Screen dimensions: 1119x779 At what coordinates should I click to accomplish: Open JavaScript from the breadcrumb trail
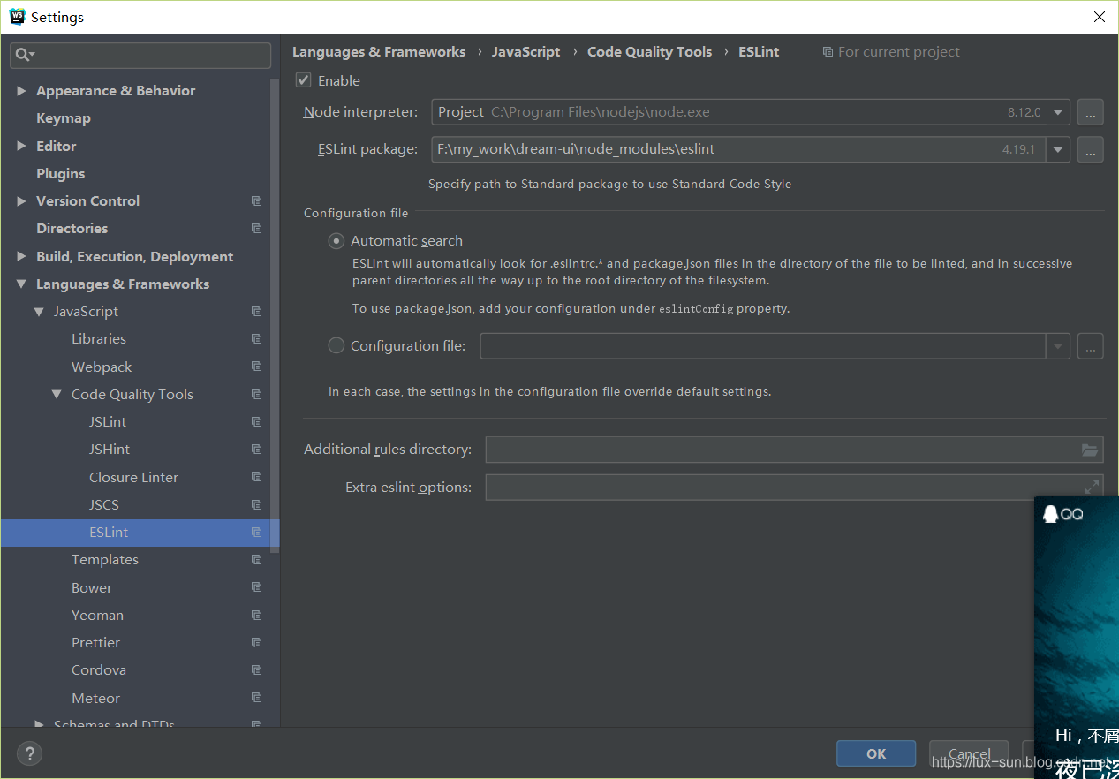pyautogui.click(x=525, y=51)
